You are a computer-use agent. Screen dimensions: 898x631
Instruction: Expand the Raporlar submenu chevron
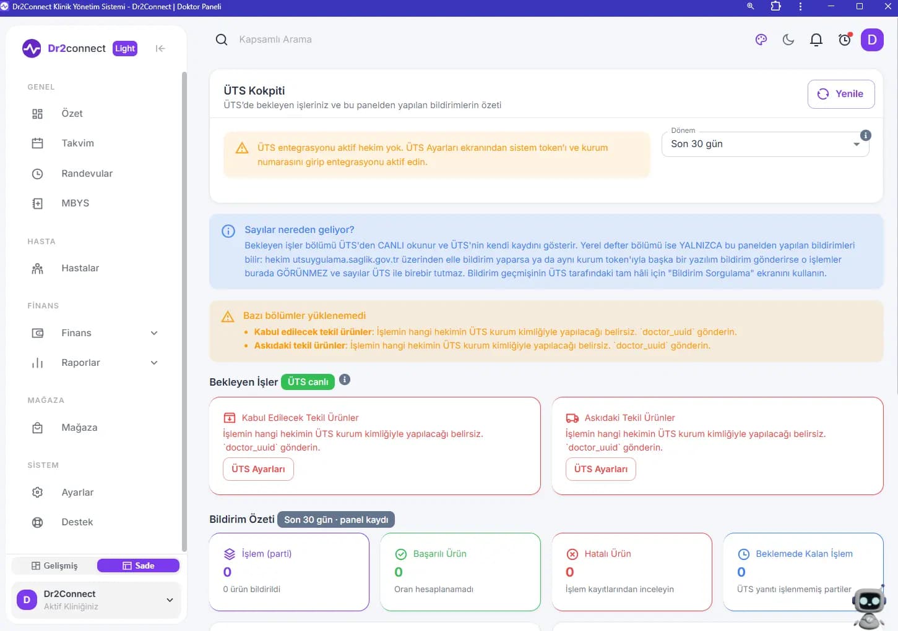pos(154,363)
